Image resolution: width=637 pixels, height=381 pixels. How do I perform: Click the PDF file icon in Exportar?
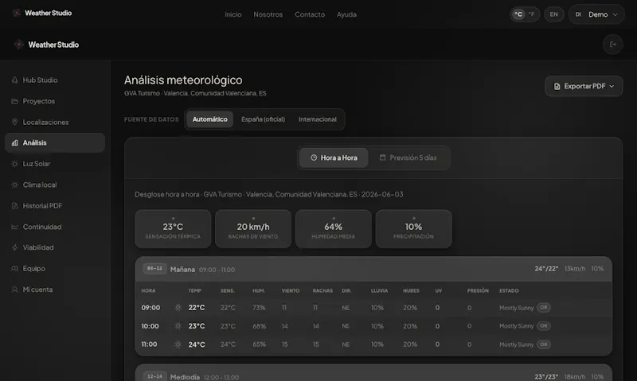[557, 87]
